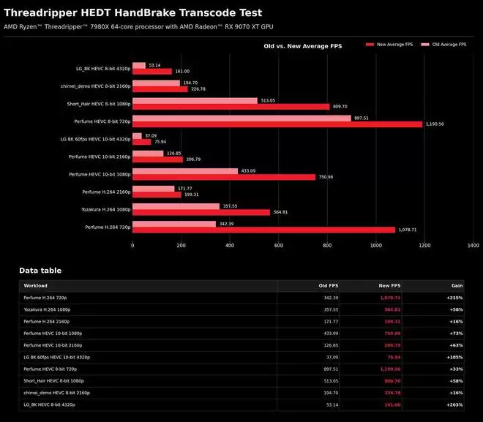Click the new FPS bar for Perfume H.264 2160p
This screenshot has height=422, width=483.
coord(157,195)
